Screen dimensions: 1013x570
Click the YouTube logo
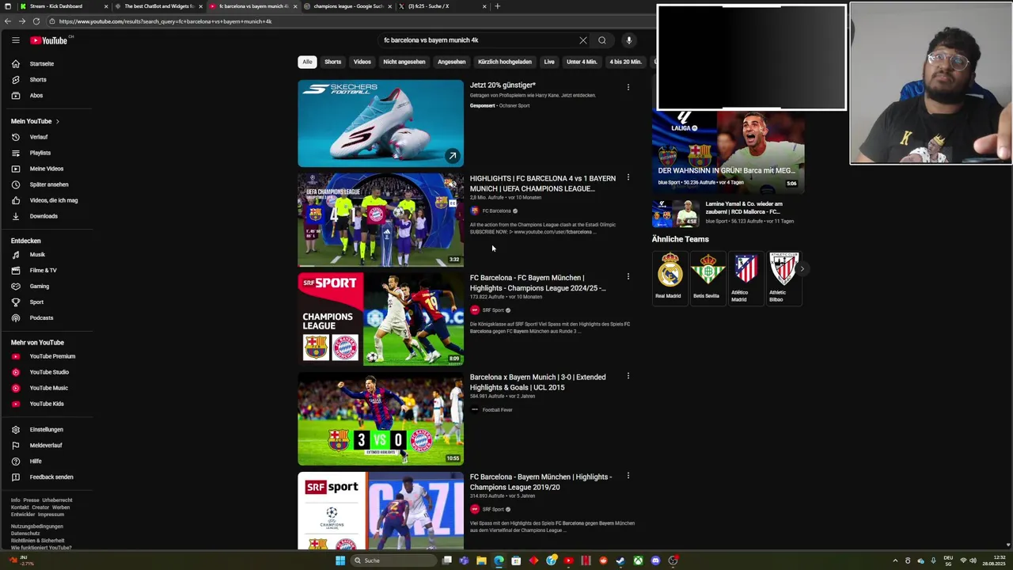pyautogui.click(x=49, y=40)
